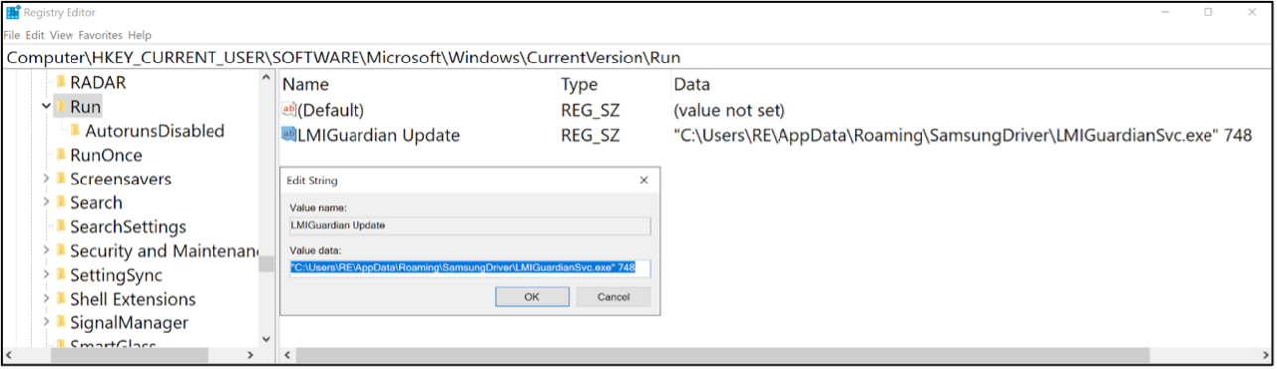Expand the Screensavers key
Image resolution: width=1277 pixels, height=369 pixels.
coord(46,179)
